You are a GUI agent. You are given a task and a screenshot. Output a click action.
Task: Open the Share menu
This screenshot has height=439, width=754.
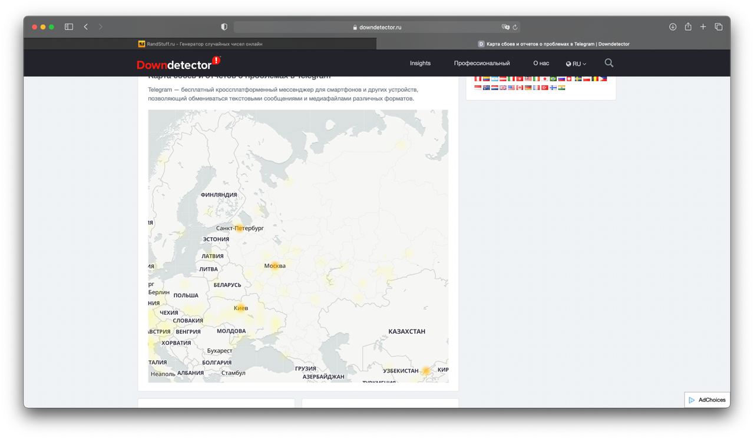coord(688,26)
